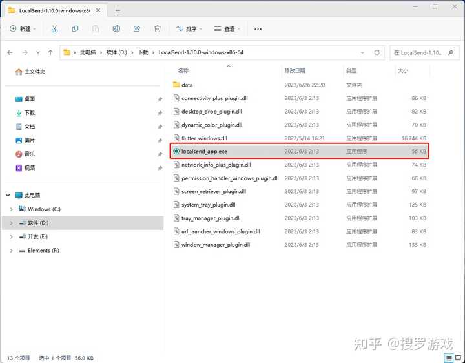The image size is (465, 363).
Task: Click the Copy icon in toolbar
Action: coord(75,29)
